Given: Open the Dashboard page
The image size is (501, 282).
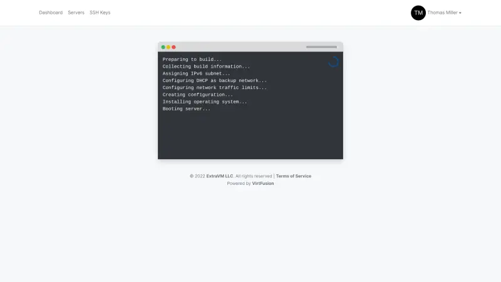Looking at the screenshot, I should 51,13.
